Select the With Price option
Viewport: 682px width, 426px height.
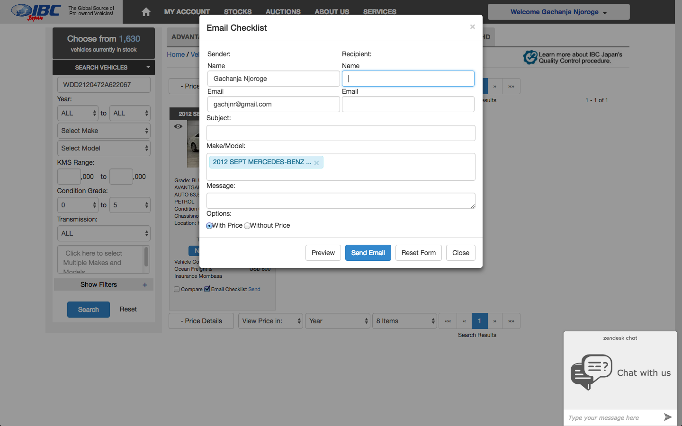[209, 226]
